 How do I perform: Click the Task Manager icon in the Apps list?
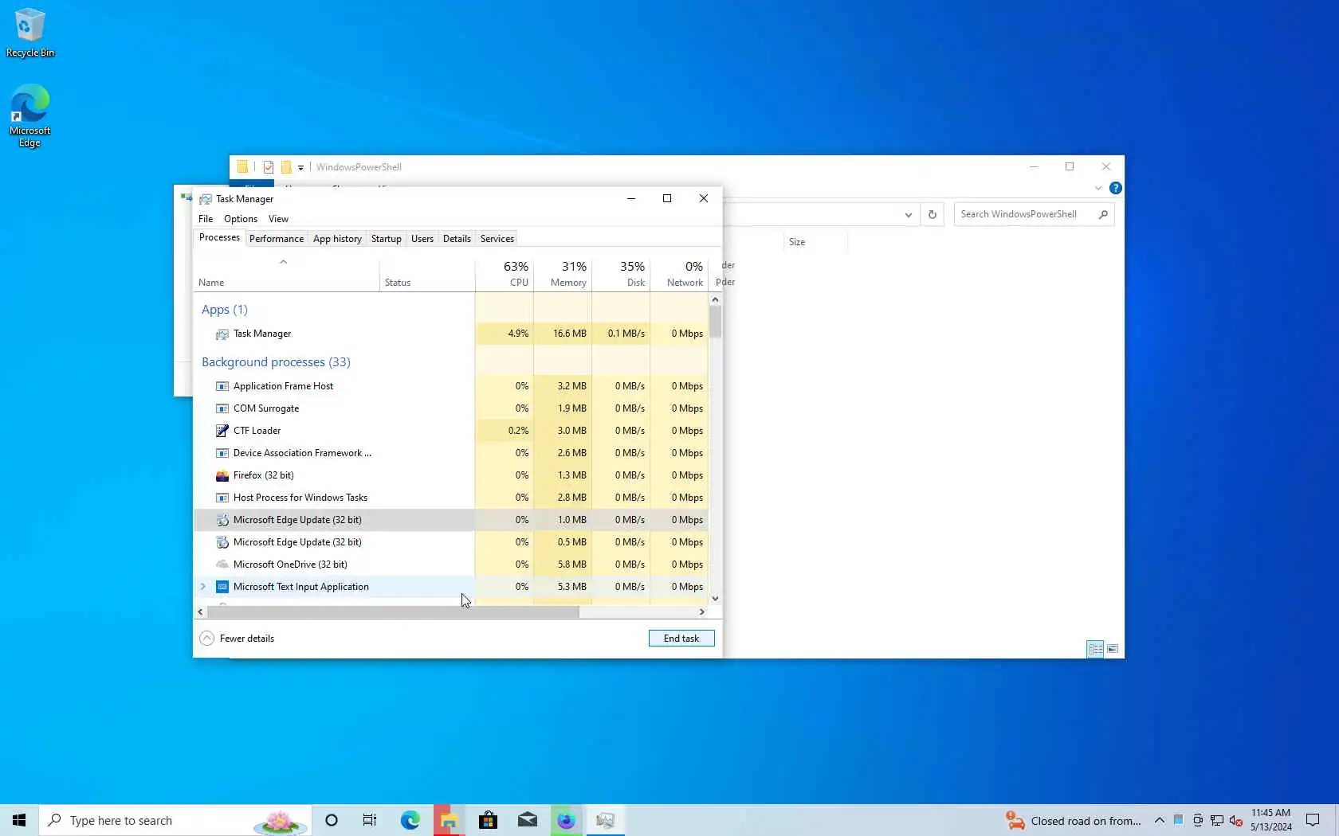[222, 334]
